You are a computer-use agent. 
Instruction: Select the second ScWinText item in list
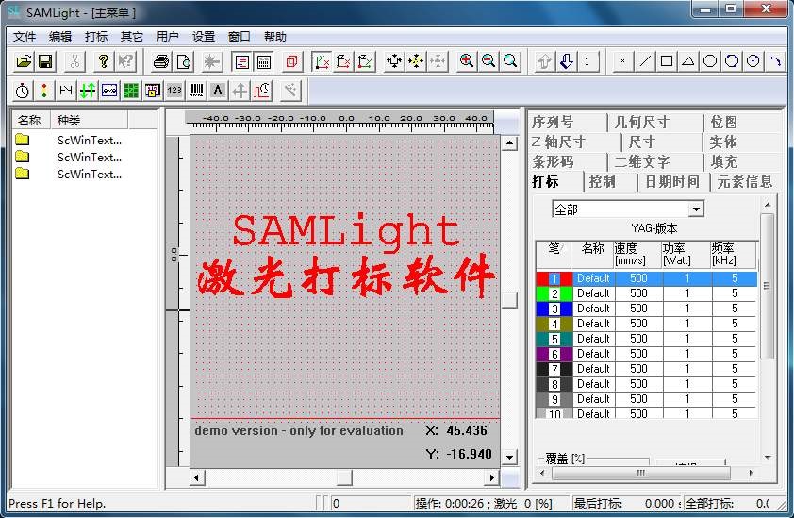[89, 157]
